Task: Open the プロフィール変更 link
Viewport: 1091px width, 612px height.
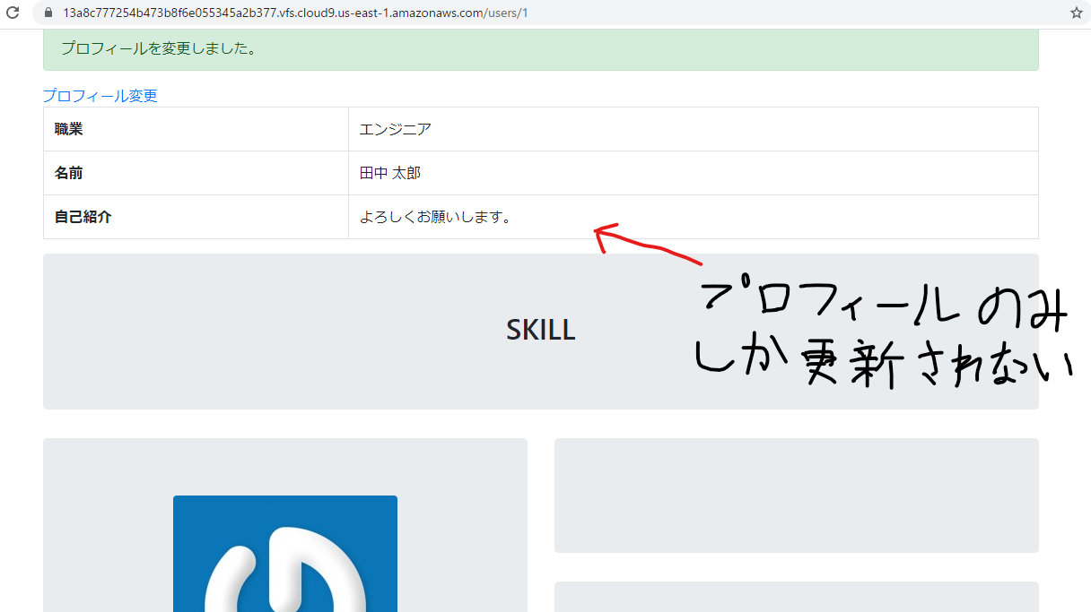Action: (x=100, y=95)
